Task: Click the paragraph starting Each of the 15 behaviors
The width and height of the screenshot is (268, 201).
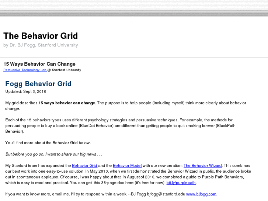Action: pyautogui.click(x=120, y=126)
